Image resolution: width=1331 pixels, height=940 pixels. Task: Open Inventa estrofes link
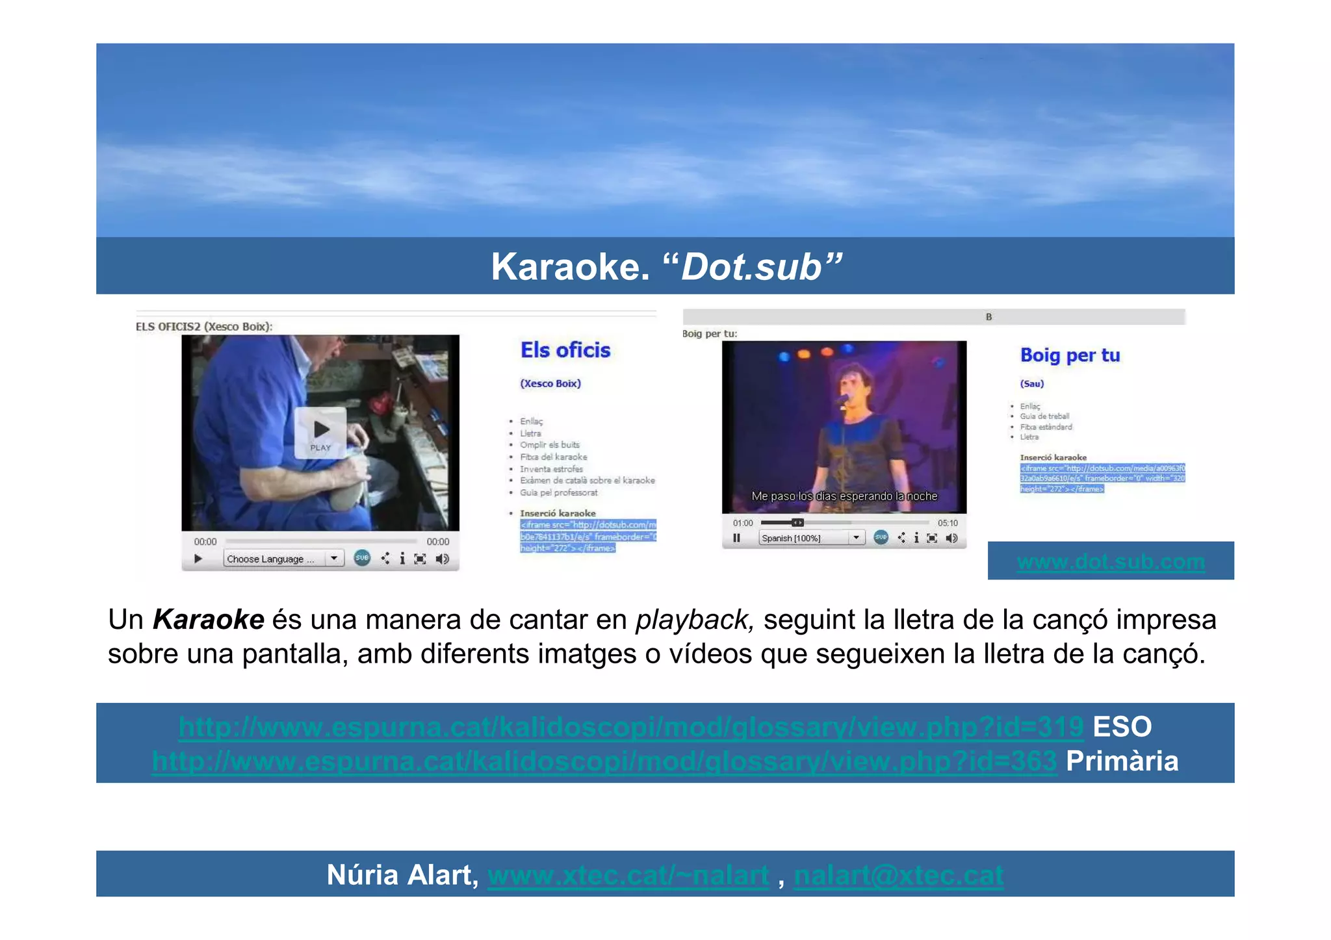(551, 469)
